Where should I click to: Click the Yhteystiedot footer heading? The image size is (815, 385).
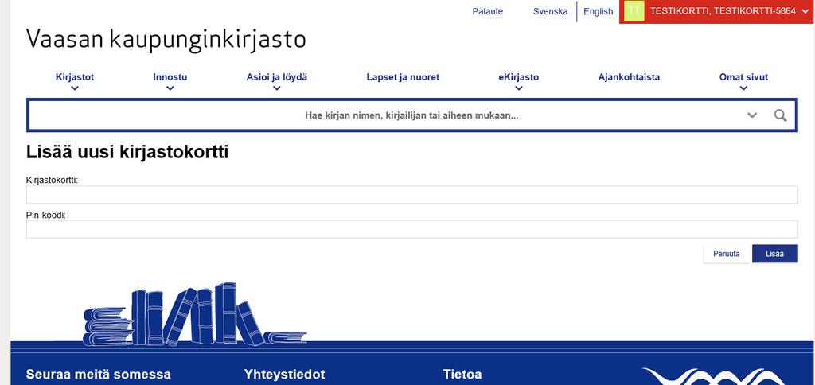tap(284, 374)
